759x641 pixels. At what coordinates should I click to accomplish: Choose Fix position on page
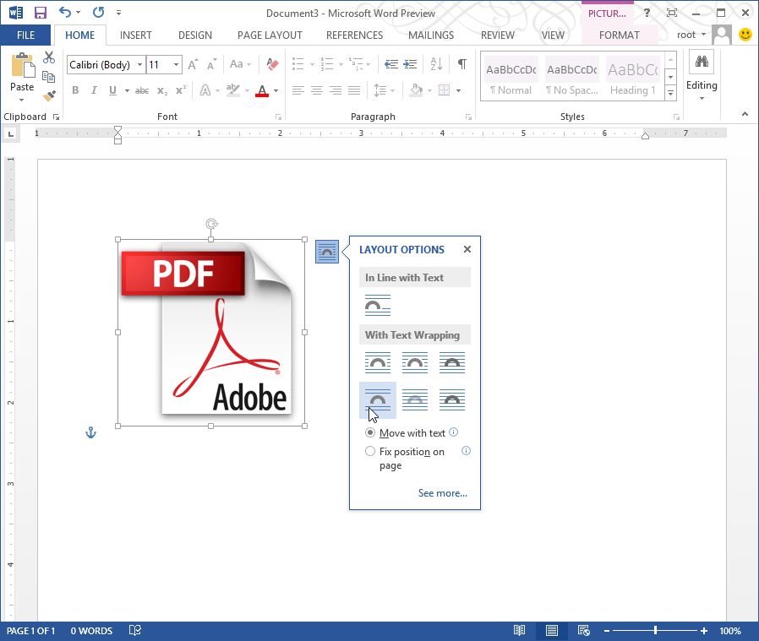tap(370, 450)
